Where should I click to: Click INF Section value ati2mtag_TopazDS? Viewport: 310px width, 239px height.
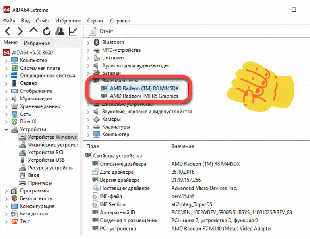click(x=192, y=204)
